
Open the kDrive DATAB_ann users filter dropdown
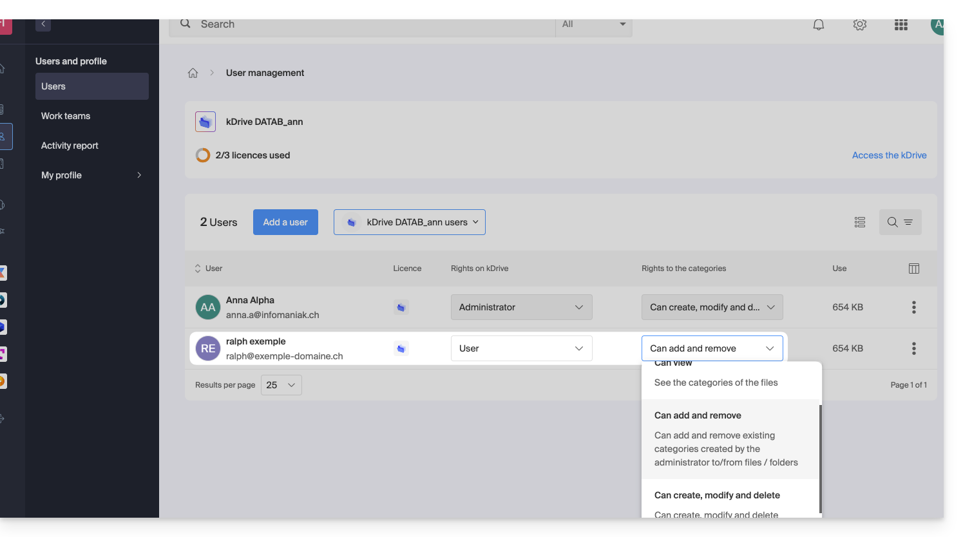point(409,222)
